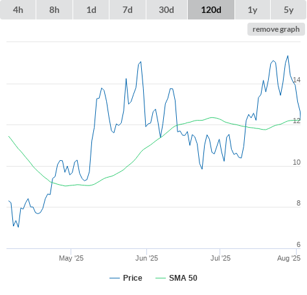Click the highest Price peak in late July
Image resolution: width=307 pixels, height=295 pixels.
pyautogui.click(x=288, y=56)
